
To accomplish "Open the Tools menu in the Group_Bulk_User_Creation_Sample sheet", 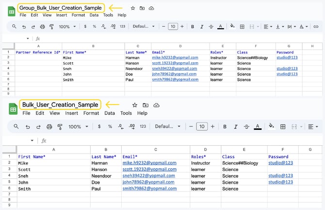I will (108, 15).
